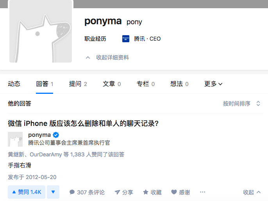
Task: Collapse the answer with 收起
Action: pos(252,192)
